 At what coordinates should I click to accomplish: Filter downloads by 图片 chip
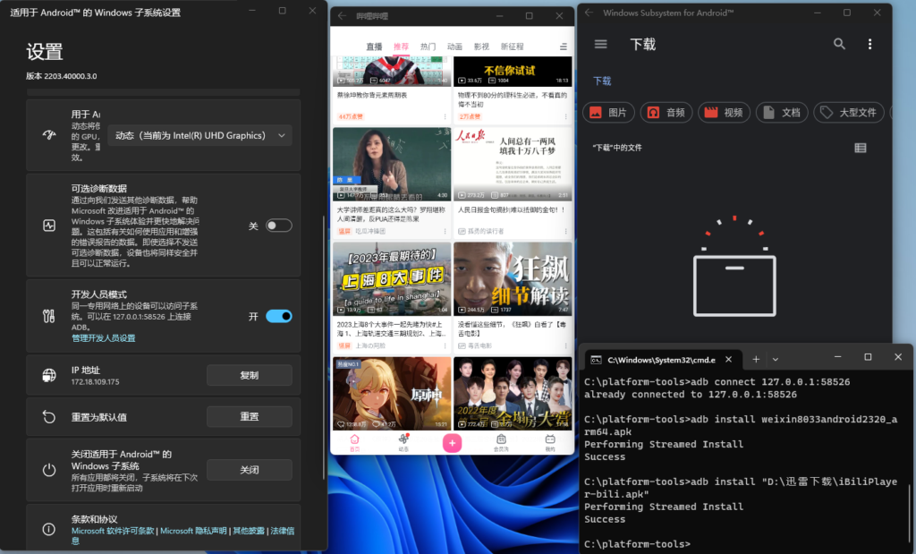[x=608, y=112]
